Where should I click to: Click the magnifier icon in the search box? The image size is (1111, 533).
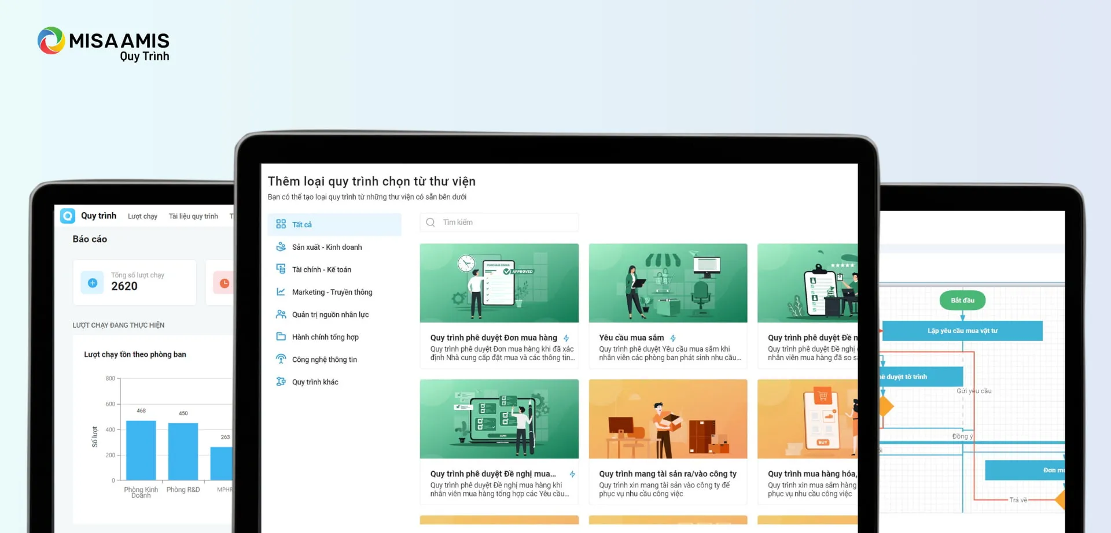[x=431, y=223]
